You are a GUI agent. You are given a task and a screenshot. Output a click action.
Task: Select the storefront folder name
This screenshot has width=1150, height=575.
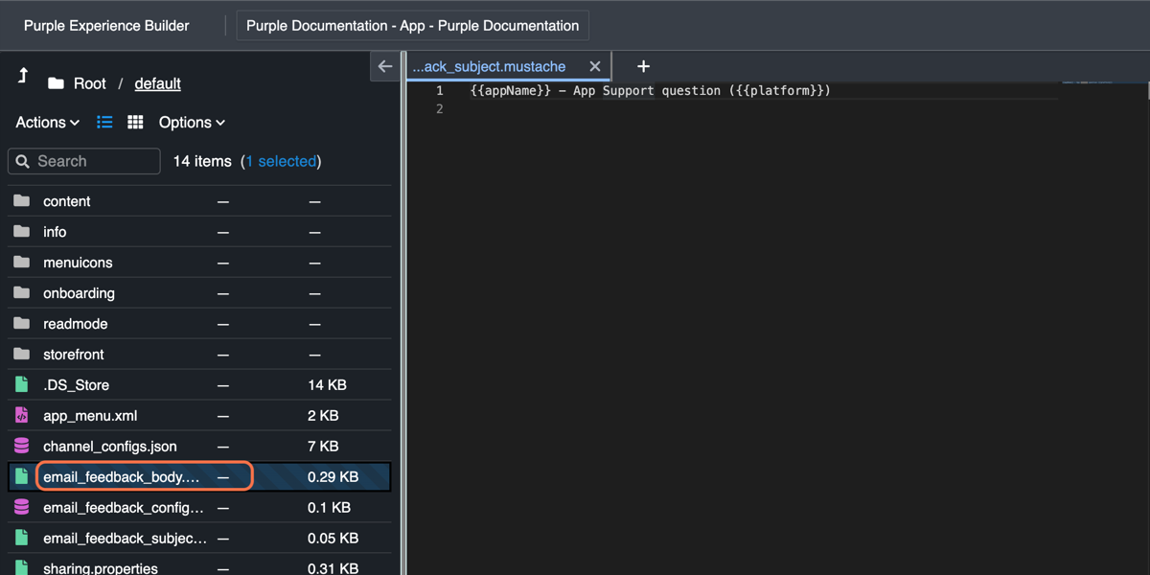(x=74, y=355)
